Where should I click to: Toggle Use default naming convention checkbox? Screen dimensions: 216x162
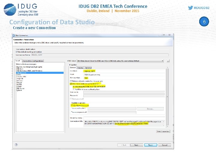(17, 52)
